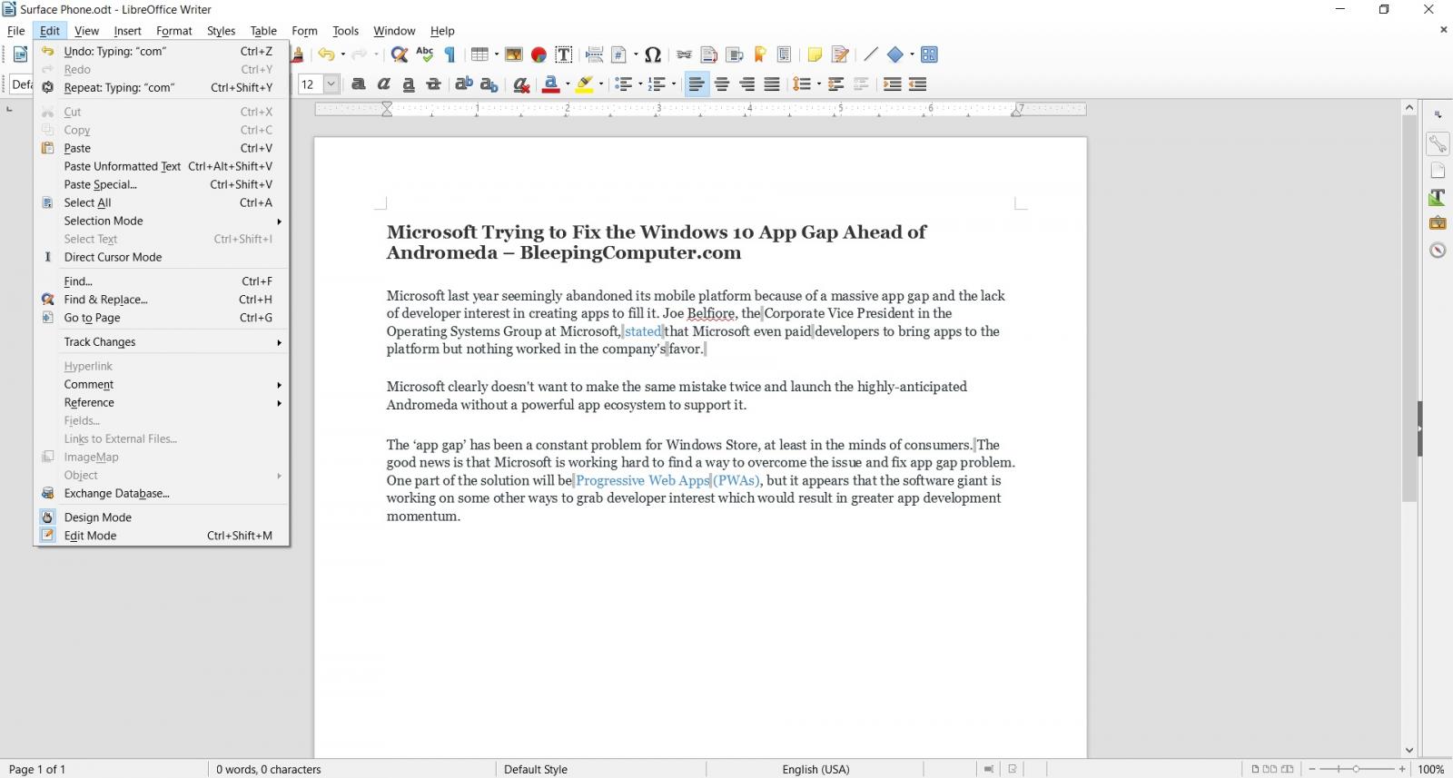Toggle italic formatting

384,84
